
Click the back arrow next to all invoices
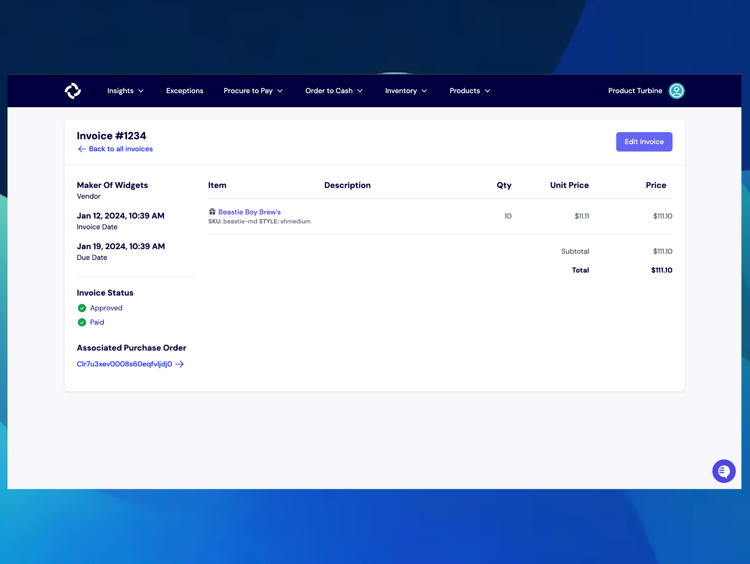81,149
